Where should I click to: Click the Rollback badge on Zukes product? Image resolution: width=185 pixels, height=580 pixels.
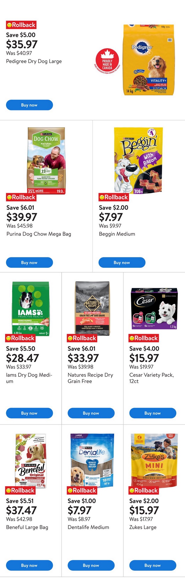144,490
